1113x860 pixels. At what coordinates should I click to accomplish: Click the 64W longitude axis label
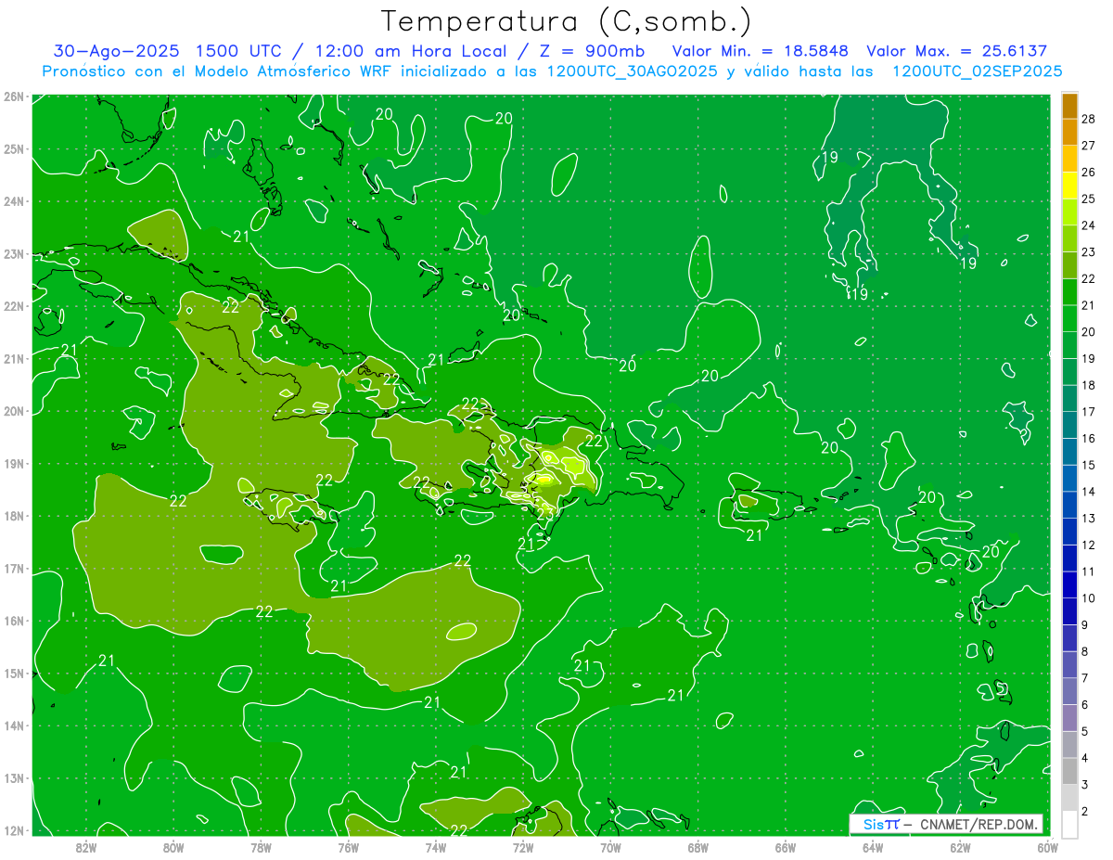873,847
